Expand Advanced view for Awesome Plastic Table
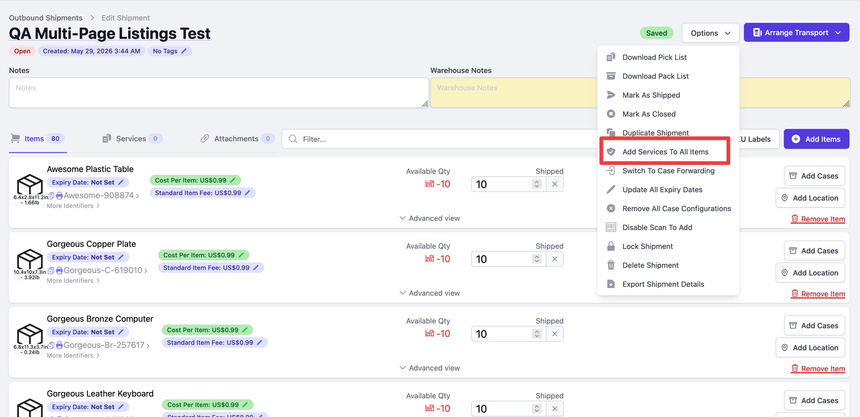The height and width of the screenshot is (417, 860). click(430, 218)
